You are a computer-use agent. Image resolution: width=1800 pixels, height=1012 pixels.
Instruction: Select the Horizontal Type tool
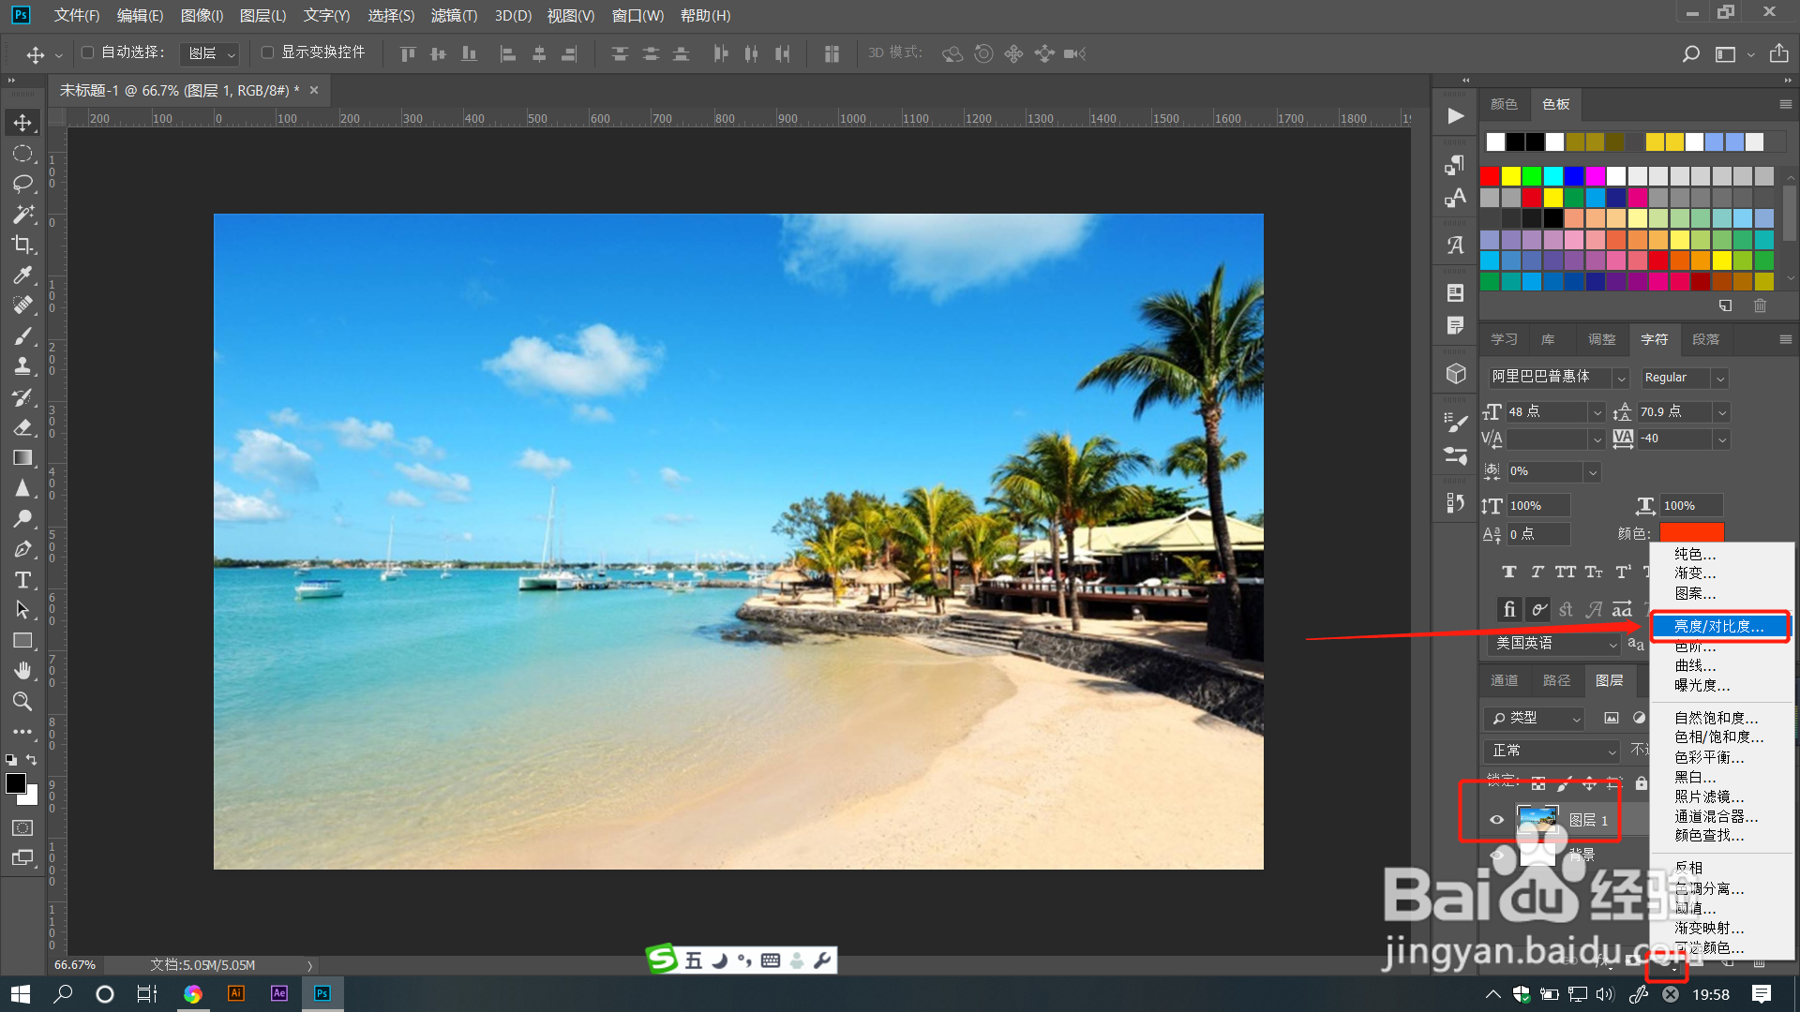coord(22,580)
